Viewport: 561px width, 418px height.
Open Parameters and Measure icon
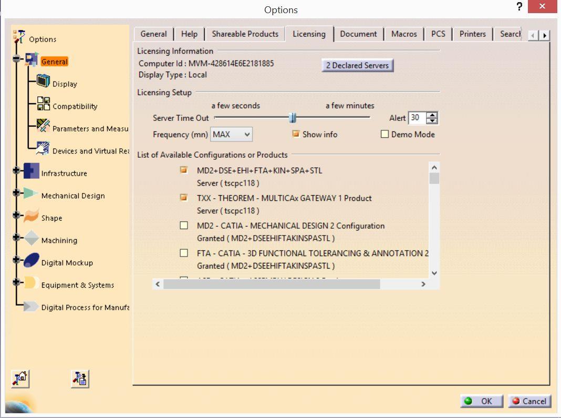pos(43,126)
